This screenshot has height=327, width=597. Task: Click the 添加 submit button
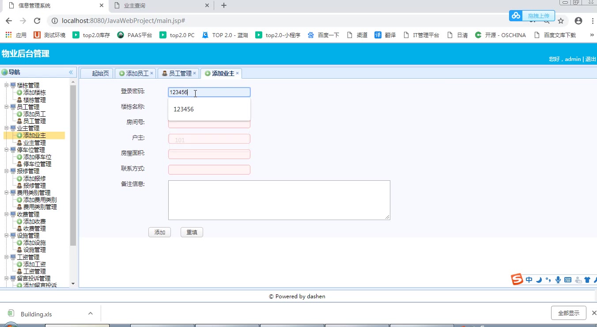tap(160, 232)
